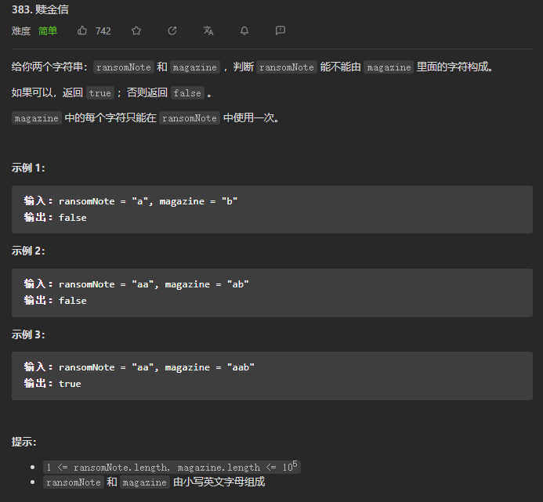
Task: Click the length constraint with 10^5
Action: click(x=172, y=467)
